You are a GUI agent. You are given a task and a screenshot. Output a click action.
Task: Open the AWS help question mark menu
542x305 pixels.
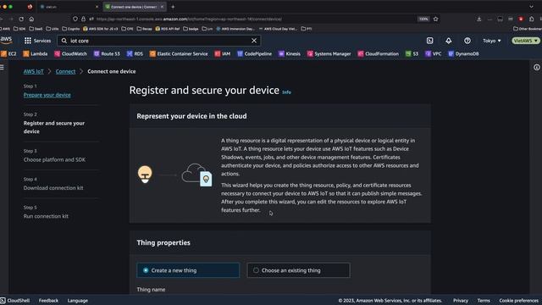467,41
